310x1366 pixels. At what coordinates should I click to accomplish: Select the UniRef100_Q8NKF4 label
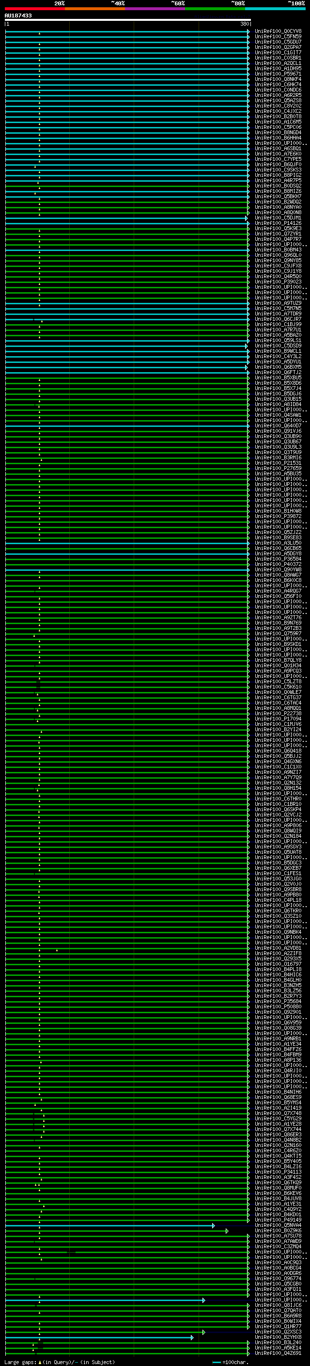pyautogui.click(x=278, y=79)
